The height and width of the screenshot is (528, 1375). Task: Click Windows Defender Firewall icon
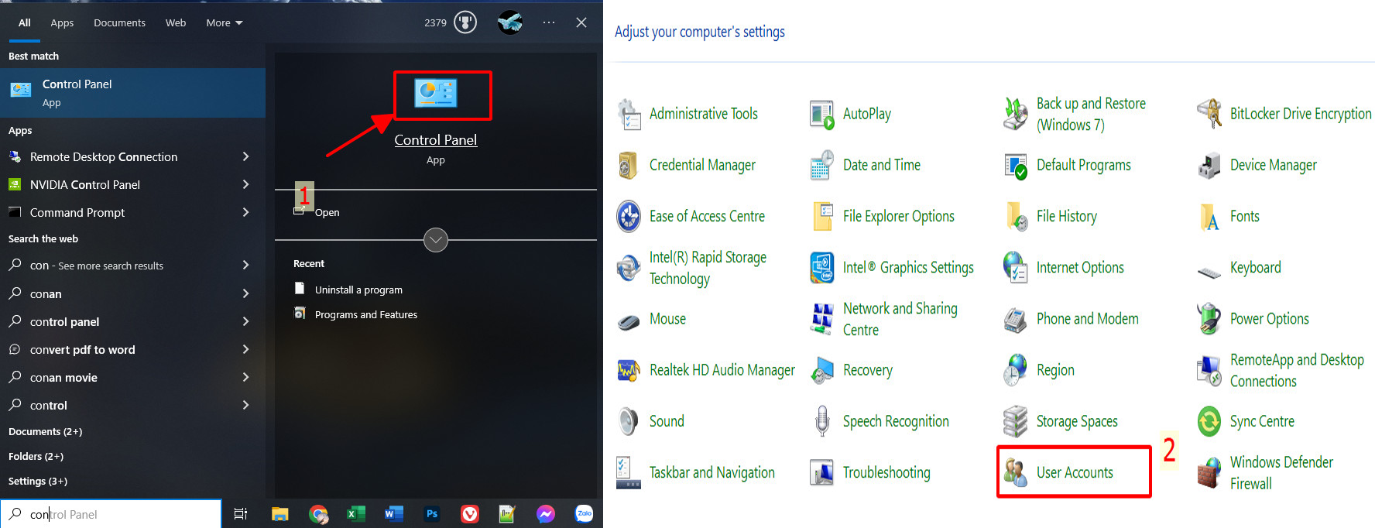(x=1209, y=473)
